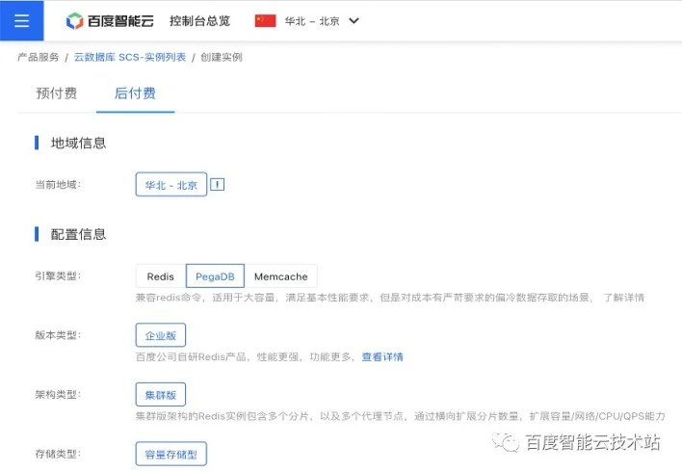Click the China flag region icon
Screen dimensions: 682x472
[265, 20]
